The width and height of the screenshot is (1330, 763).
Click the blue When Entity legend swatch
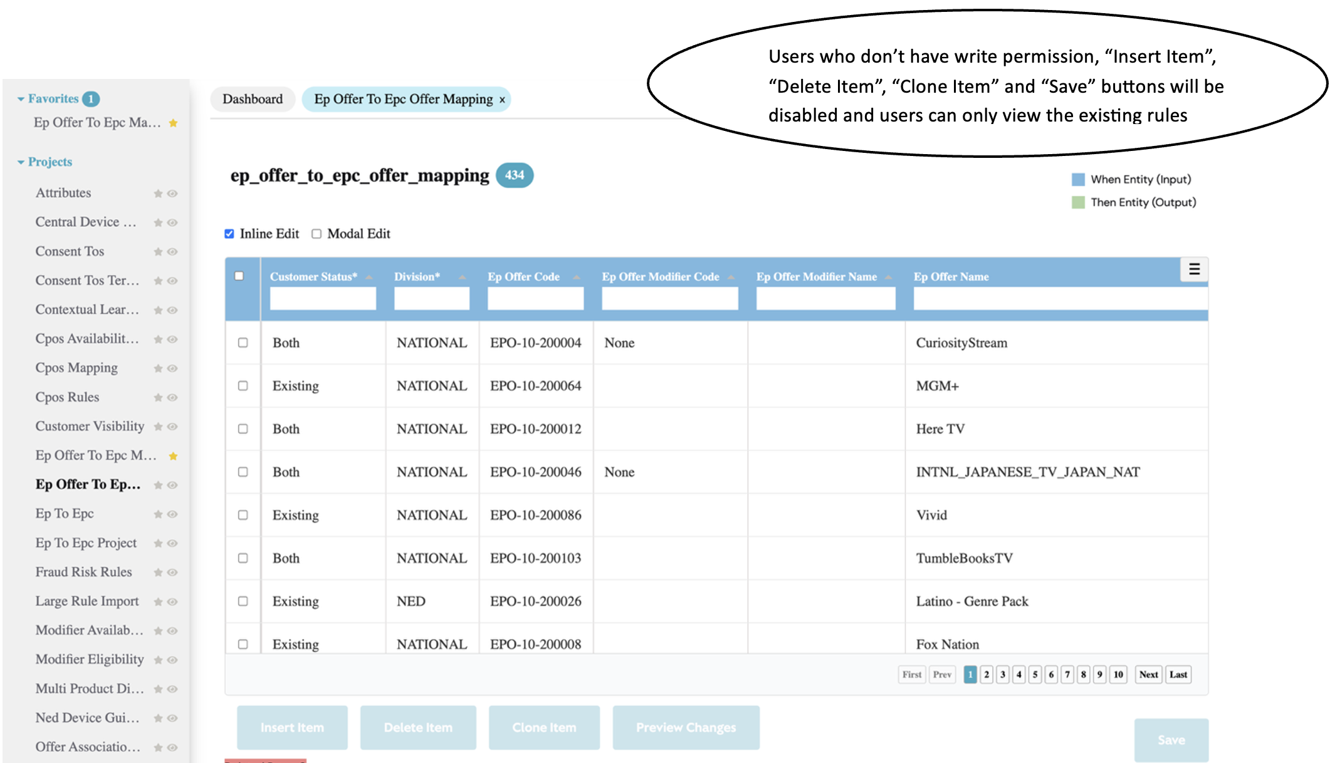[1078, 180]
